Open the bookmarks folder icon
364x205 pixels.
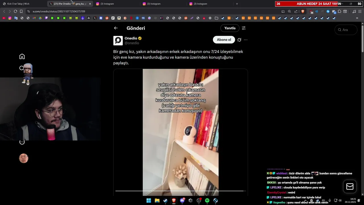pyautogui.click(x=216, y=18)
